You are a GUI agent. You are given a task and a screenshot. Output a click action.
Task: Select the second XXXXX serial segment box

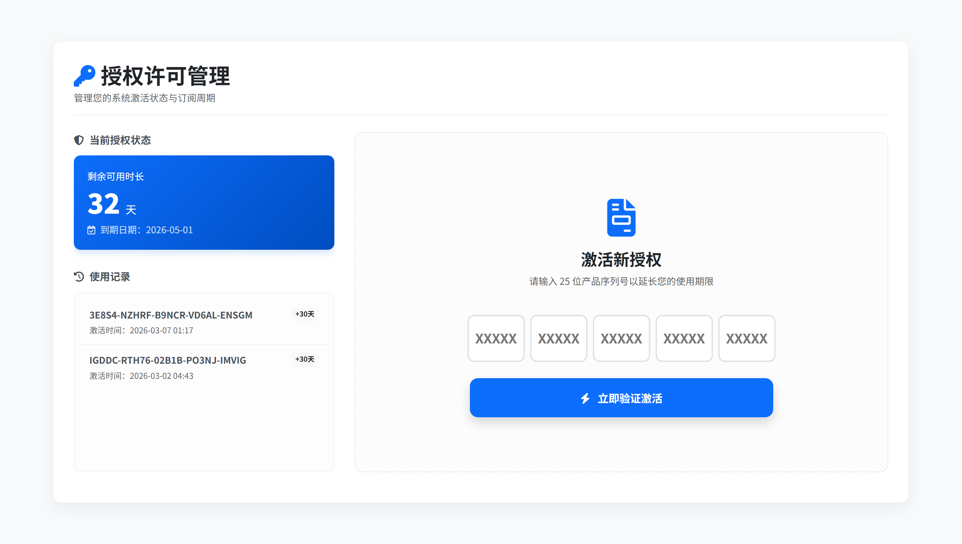coord(559,338)
